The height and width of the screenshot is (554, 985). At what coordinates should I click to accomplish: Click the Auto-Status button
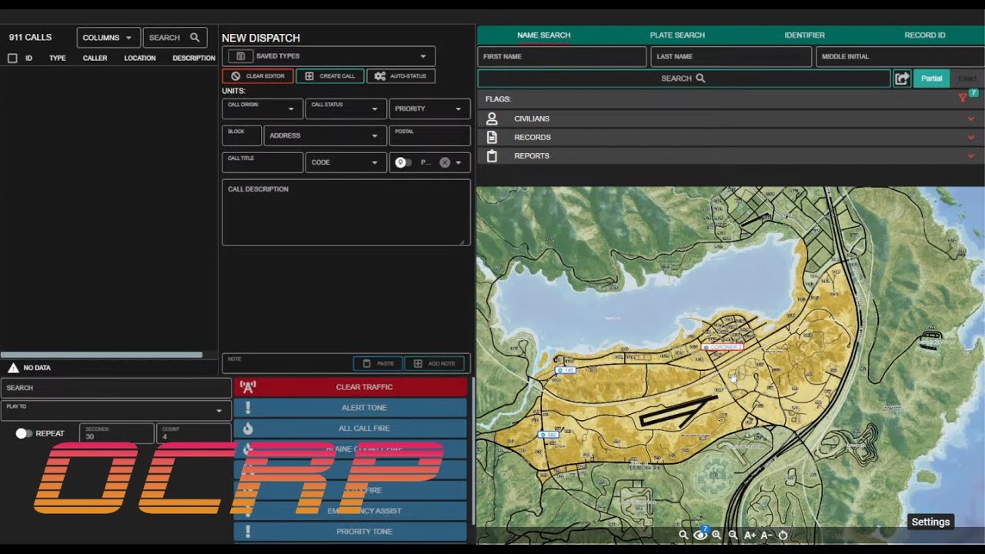(401, 76)
